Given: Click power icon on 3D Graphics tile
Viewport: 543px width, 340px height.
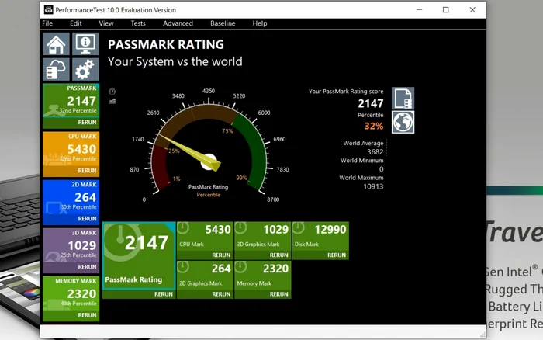Looking at the screenshot, I should point(241,227).
